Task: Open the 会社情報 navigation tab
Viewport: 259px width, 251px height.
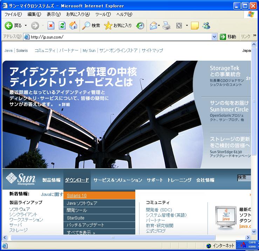Action: pyautogui.click(x=205, y=180)
